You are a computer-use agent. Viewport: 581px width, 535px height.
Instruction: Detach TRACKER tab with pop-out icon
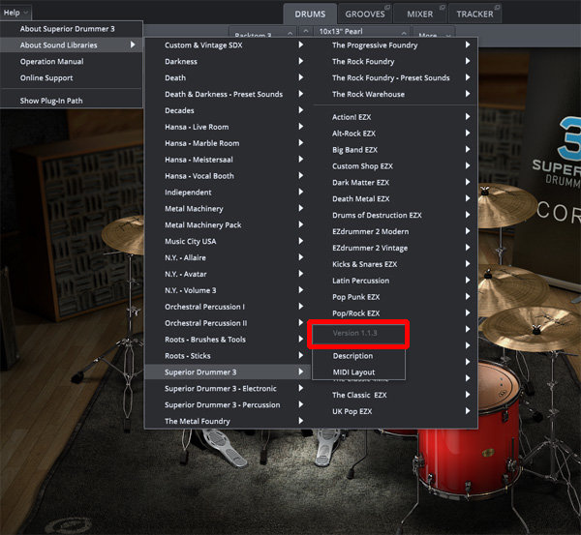[x=497, y=8]
